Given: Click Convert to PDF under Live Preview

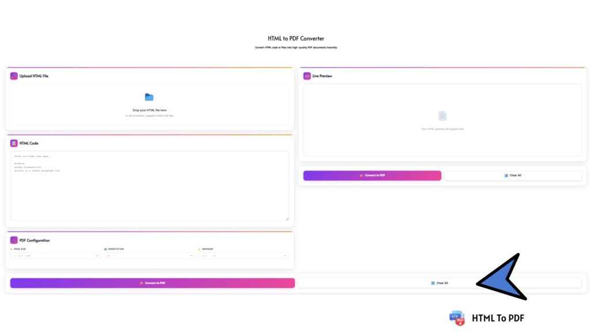Looking at the screenshot, I should click(372, 175).
